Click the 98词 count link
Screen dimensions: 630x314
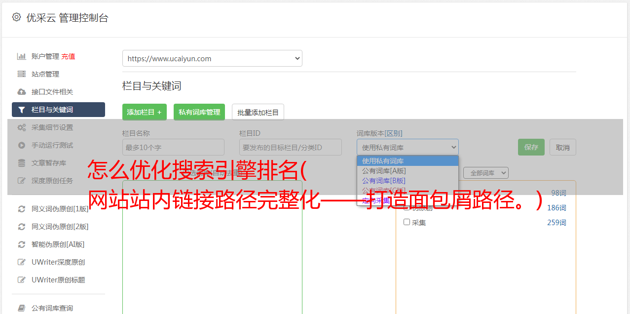558,193
